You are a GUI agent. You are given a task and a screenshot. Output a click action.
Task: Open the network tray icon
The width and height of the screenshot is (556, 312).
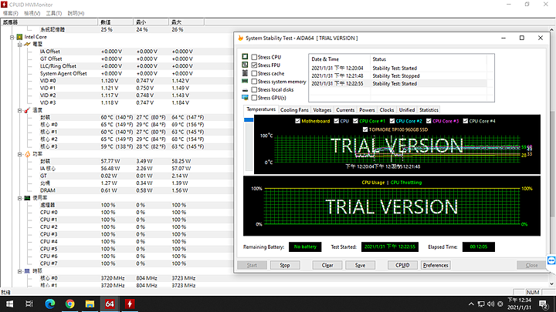click(x=481, y=304)
